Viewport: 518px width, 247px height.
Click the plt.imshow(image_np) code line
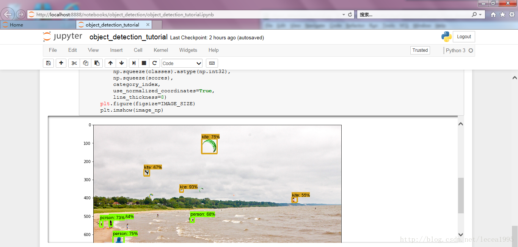point(132,110)
